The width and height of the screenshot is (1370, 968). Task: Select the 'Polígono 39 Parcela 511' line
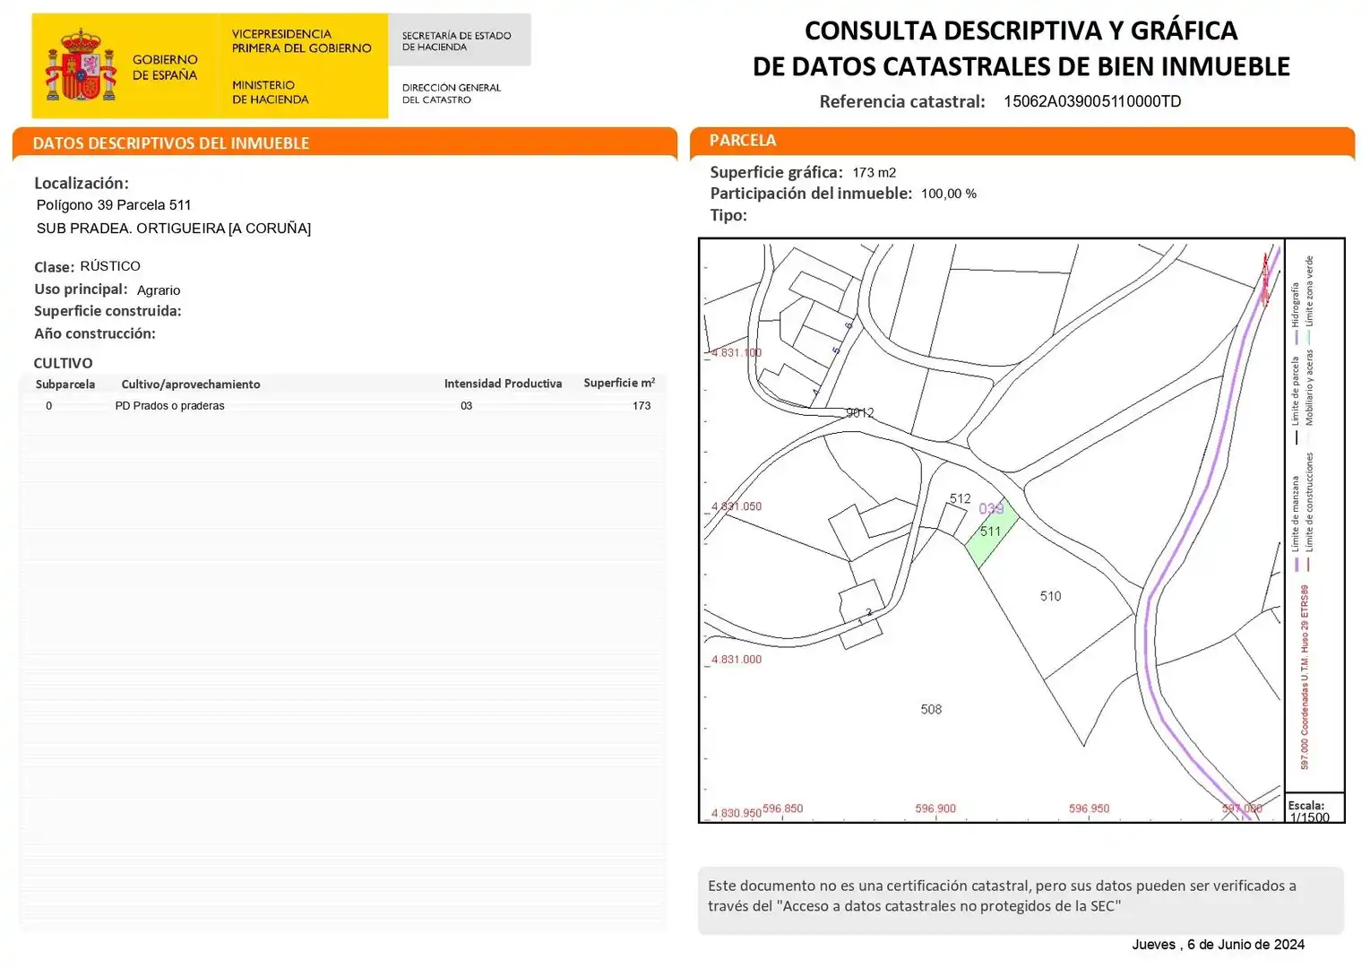[x=114, y=205]
